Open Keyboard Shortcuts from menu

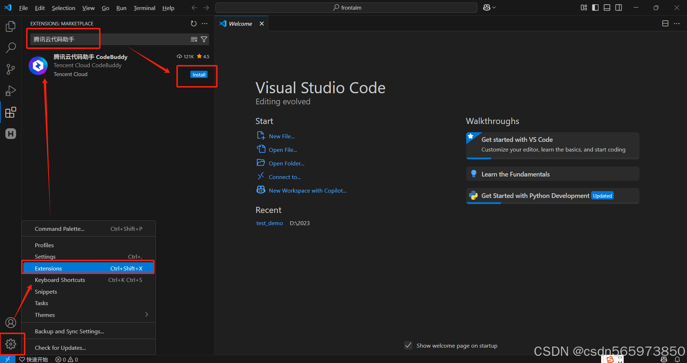[x=88, y=280]
